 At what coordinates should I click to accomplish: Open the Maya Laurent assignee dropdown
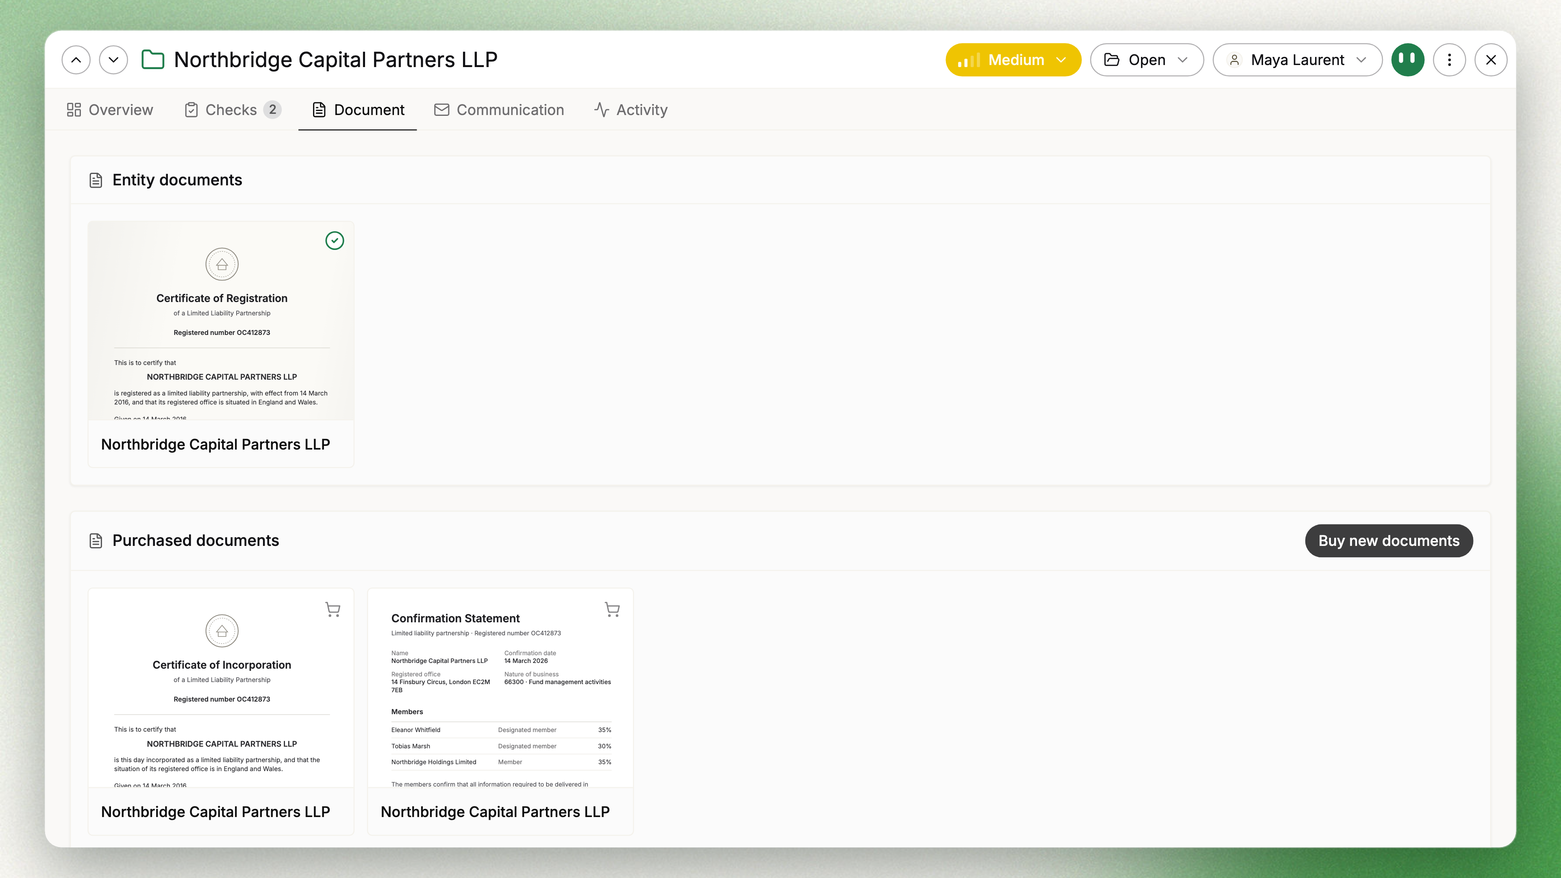pyautogui.click(x=1298, y=59)
